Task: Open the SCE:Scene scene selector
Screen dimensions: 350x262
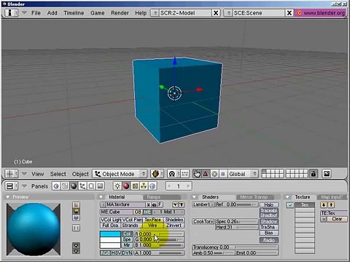Action: click(x=227, y=12)
